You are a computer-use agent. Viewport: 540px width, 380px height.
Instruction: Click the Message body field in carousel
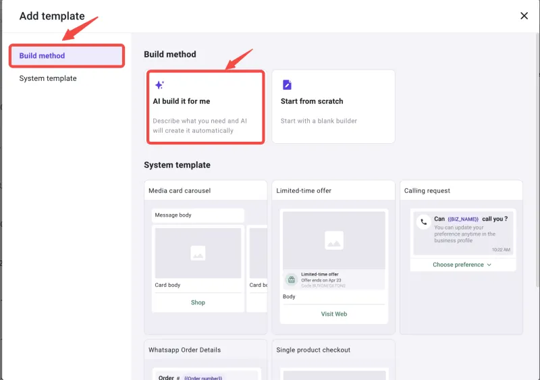click(198, 215)
